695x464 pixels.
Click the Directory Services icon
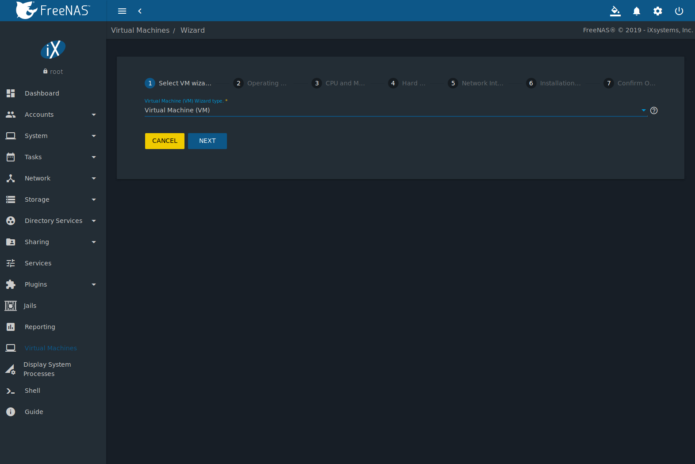[x=11, y=221]
